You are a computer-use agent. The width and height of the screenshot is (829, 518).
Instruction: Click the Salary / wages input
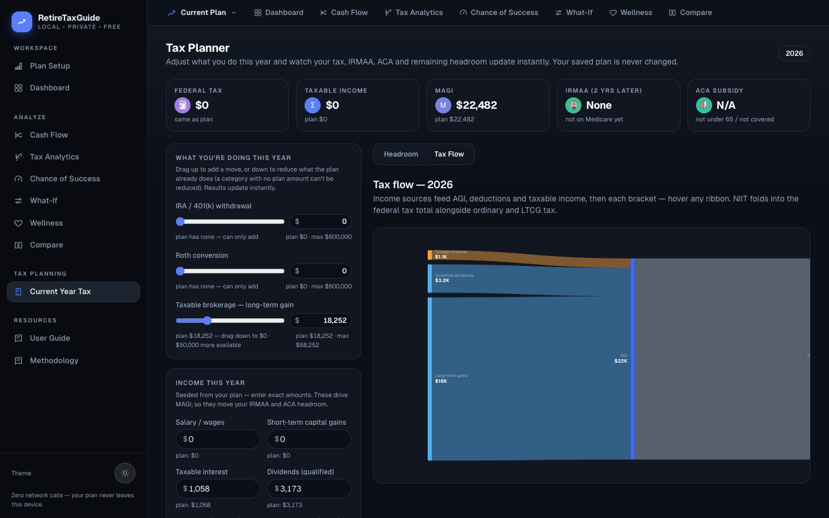[218, 439]
